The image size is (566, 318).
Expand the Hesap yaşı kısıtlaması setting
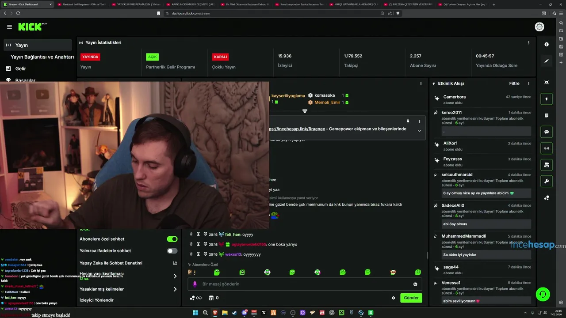pyautogui.click(x=175, y=276)
